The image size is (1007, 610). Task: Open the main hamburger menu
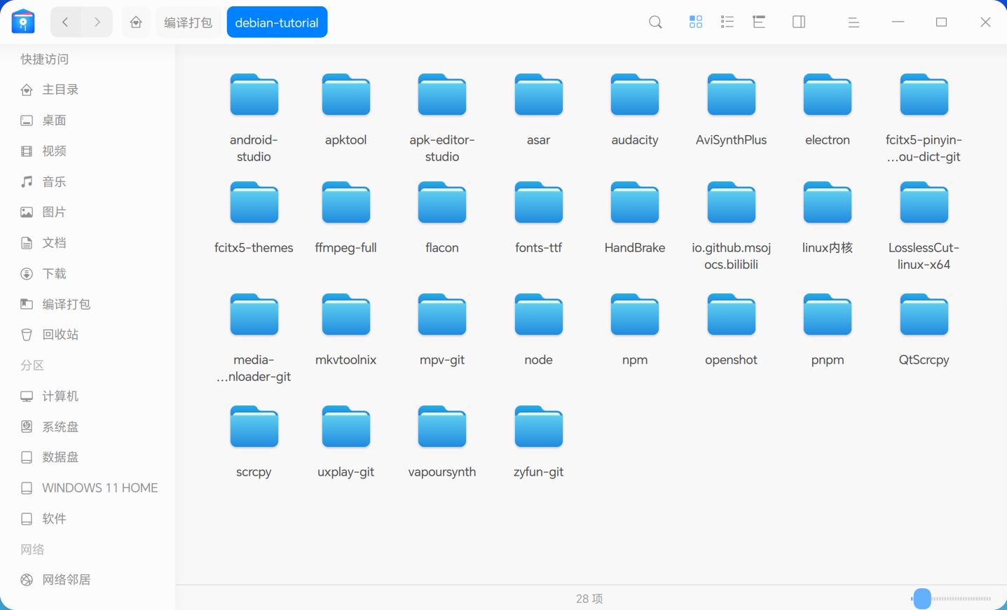click(854, 22)
